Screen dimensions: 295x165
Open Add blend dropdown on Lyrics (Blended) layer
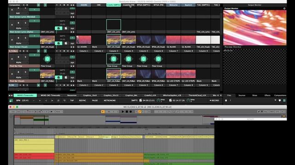click(x=21, y=13)
